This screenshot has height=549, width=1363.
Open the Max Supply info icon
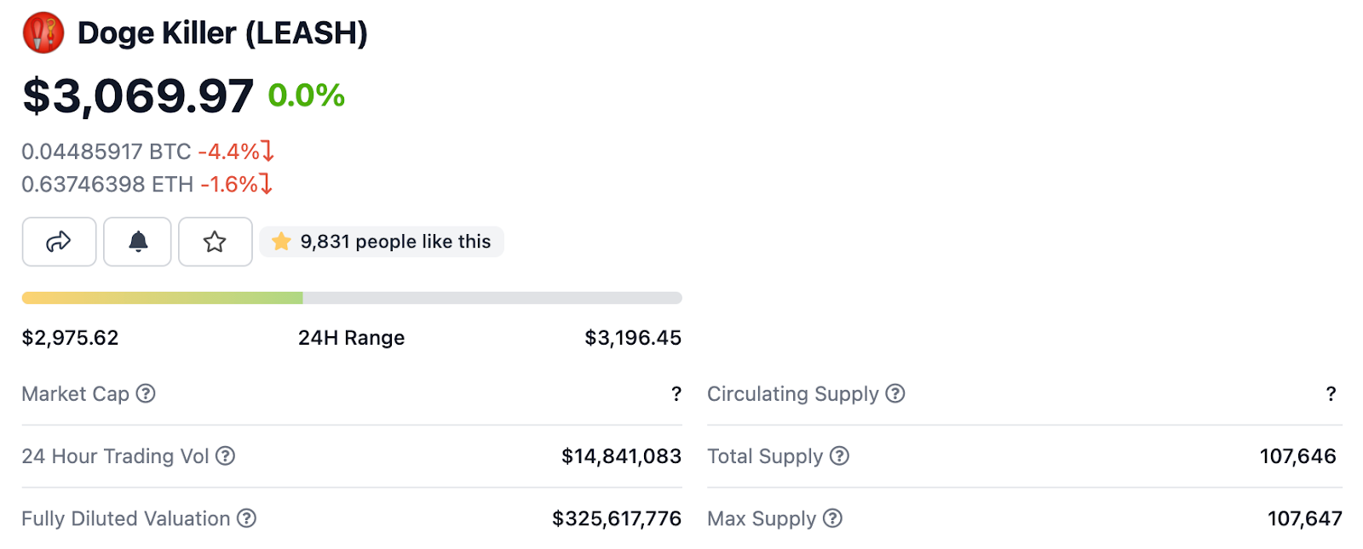click(833, 518)
